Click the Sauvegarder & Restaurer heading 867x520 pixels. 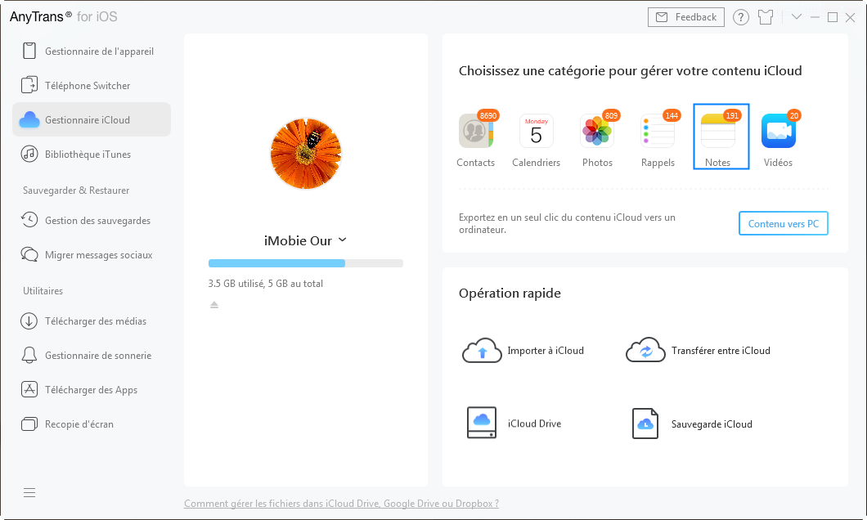point(76,191)
